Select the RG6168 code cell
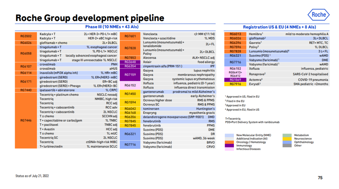339x189 pixels. pyautogui.click(x=130, y=113)
